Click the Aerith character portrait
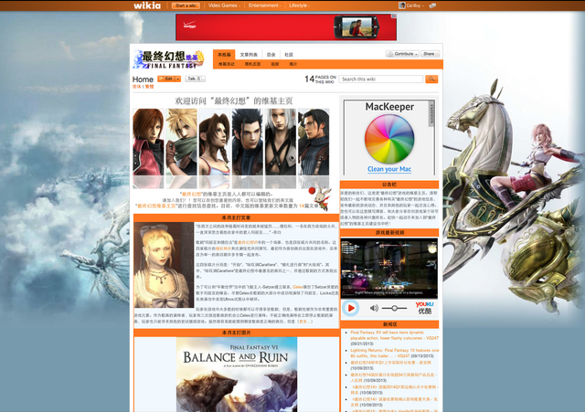 point(214,143)
